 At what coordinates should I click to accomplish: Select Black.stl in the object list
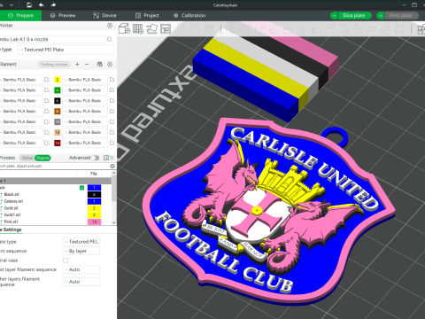(x=12, y=194)
